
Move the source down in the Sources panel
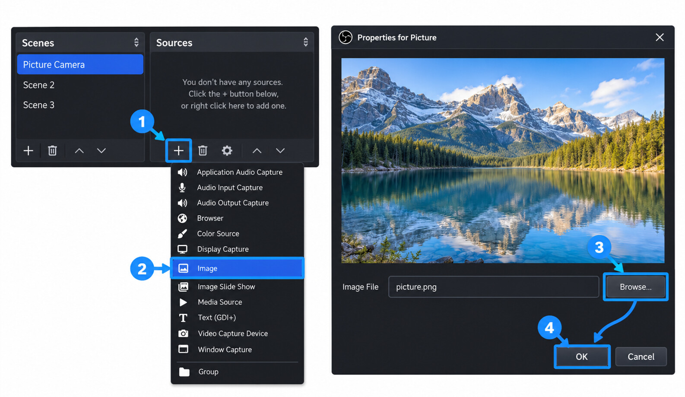(280, 150)
